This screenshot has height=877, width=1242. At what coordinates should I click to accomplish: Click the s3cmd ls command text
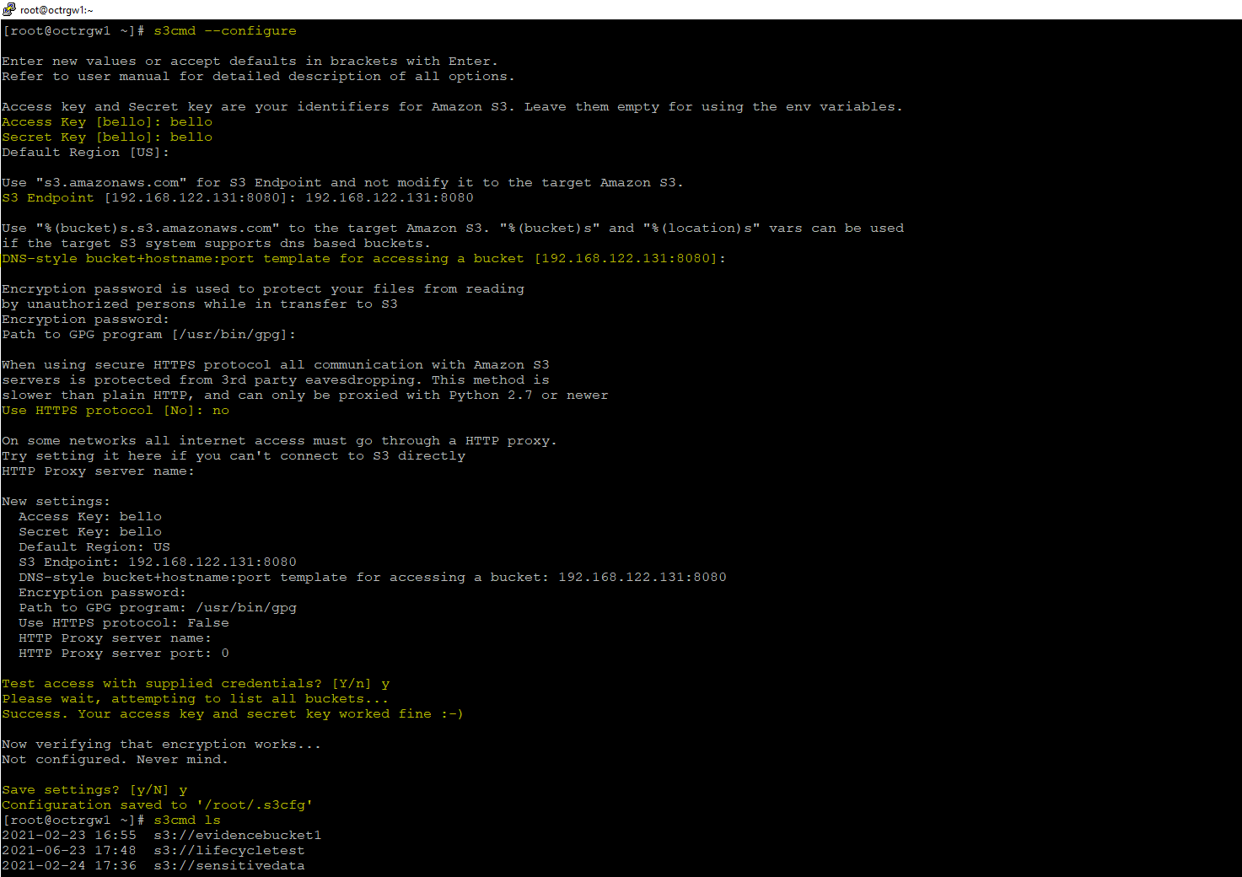pyautogui.click(x=187, y=820)
